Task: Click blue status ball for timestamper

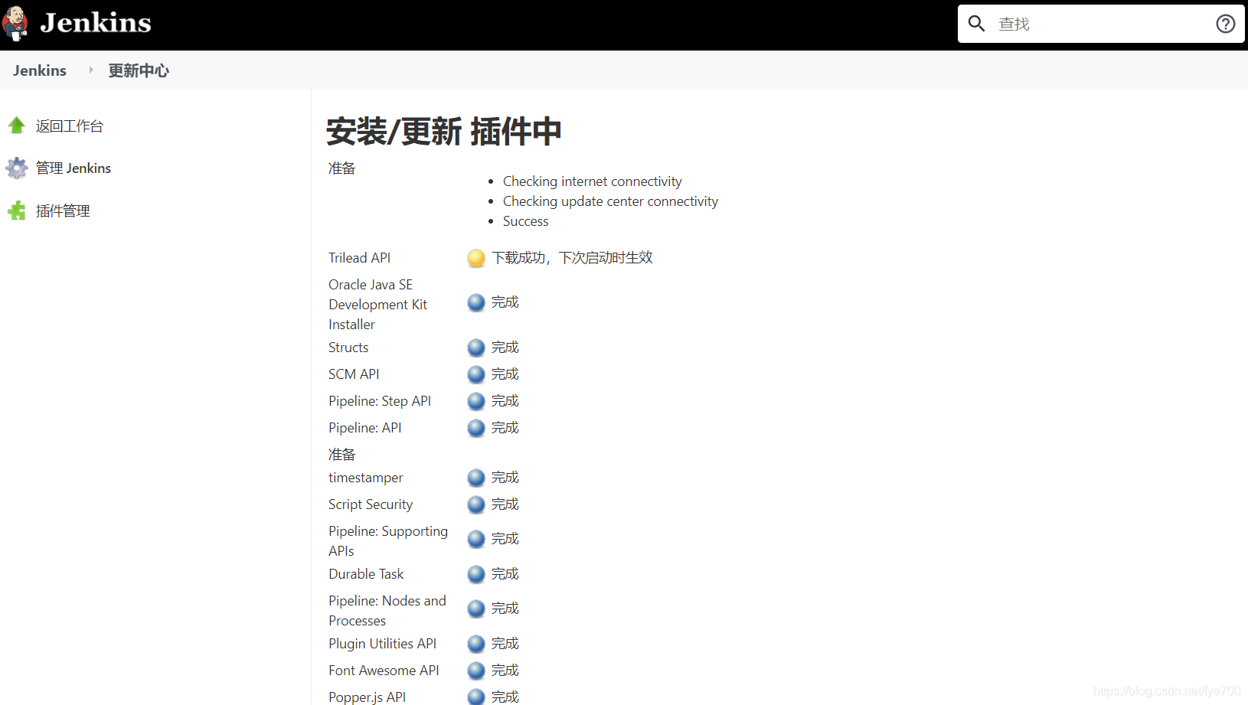Action: click(476, 478)
